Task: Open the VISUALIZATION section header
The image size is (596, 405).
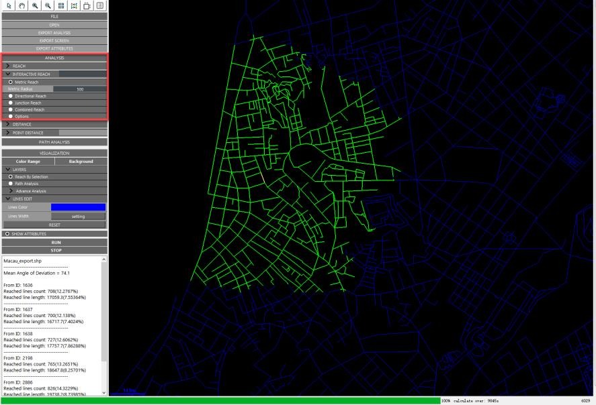Action: click(x=54, y=153)
